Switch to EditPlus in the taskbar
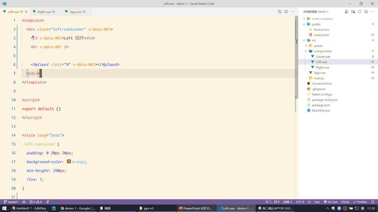 click(29, 208)
